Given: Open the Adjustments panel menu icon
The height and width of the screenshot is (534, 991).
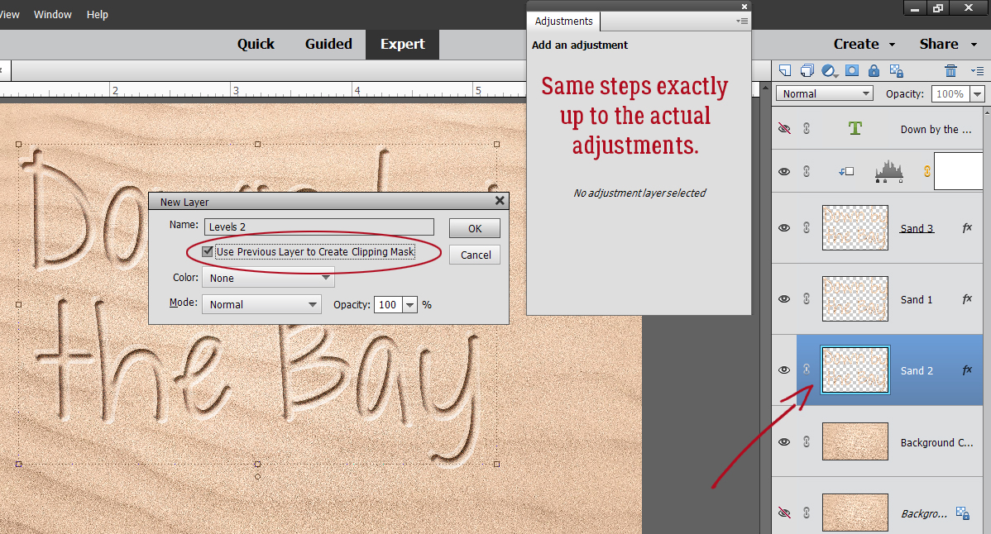Looking at the screenshot, I should [742, 21].
